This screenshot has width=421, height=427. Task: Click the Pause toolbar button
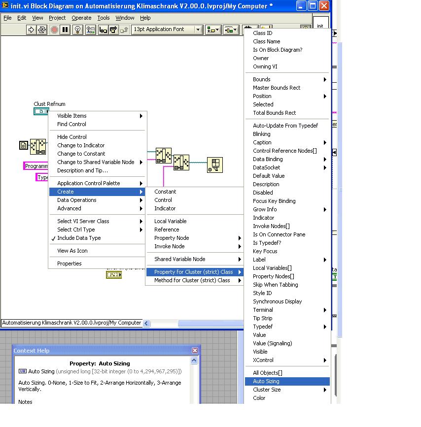65,30
